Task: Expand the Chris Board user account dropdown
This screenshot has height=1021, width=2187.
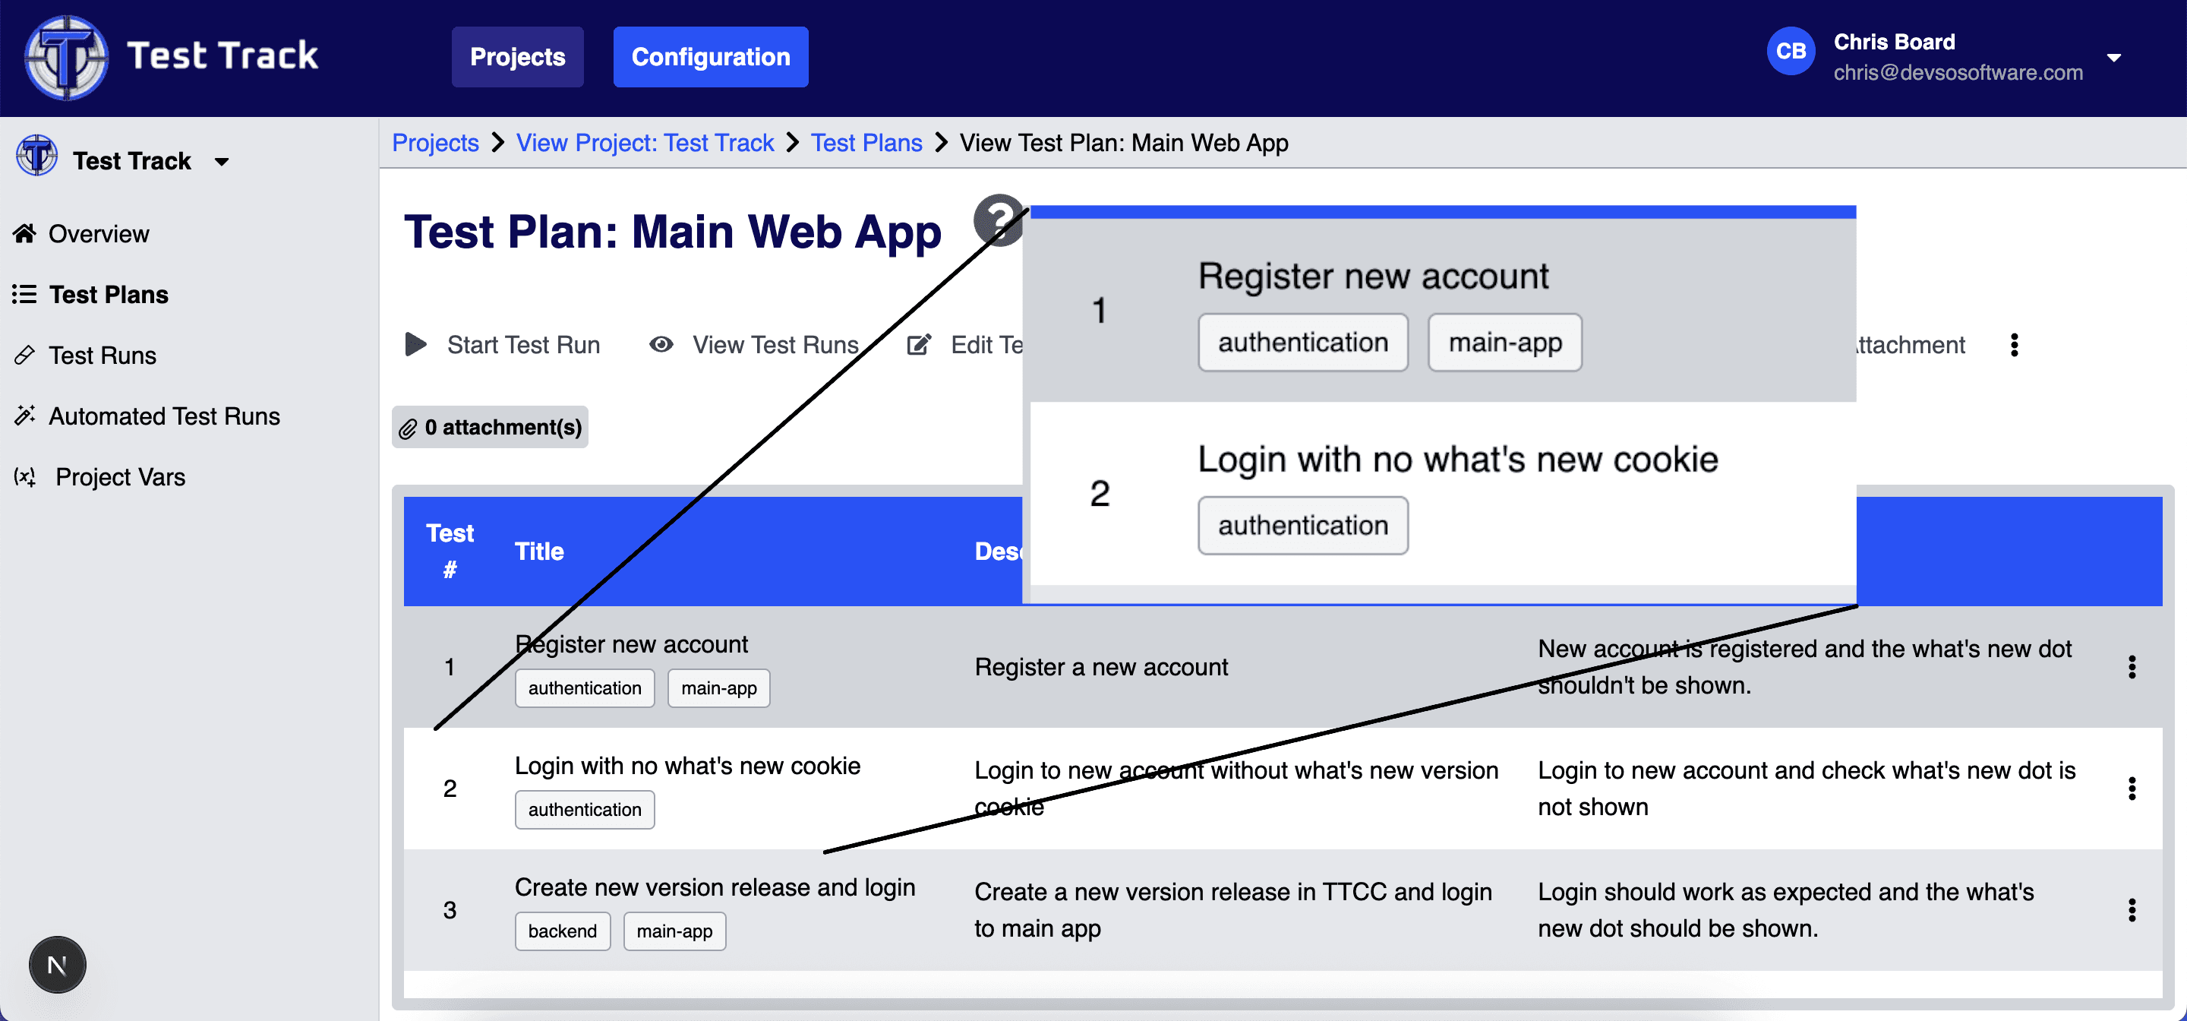Action: pos(2113,57)
